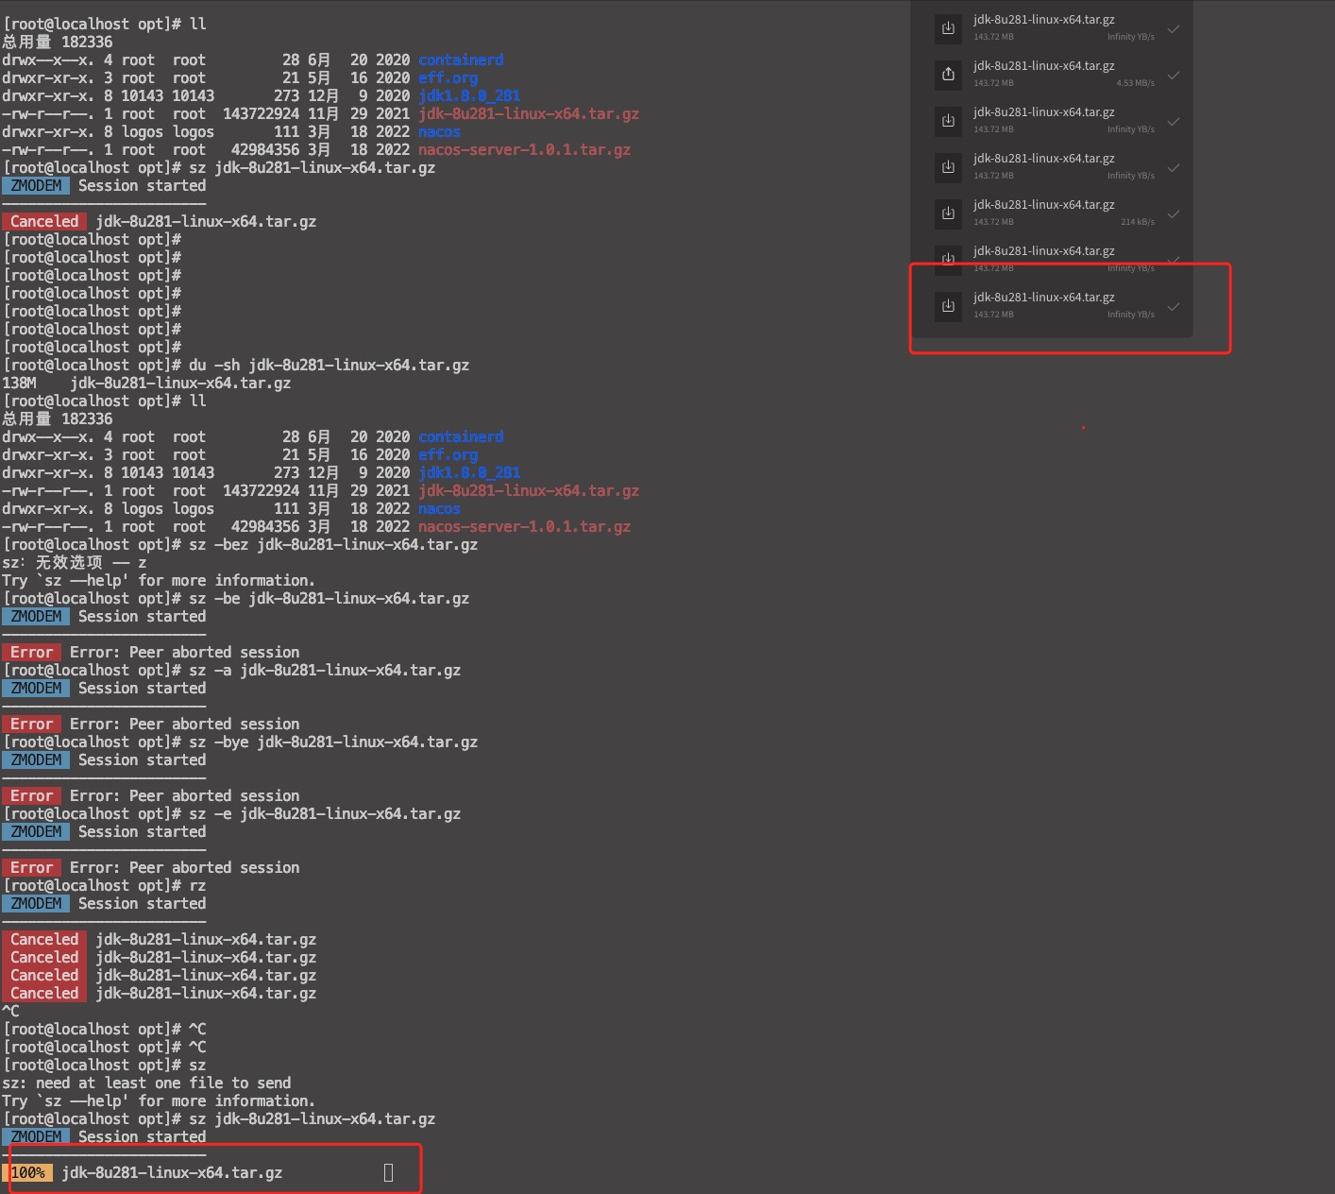Expand the nacos directory entry in the listing
Screen dimensions: 1335x1194
coord(439,131)
